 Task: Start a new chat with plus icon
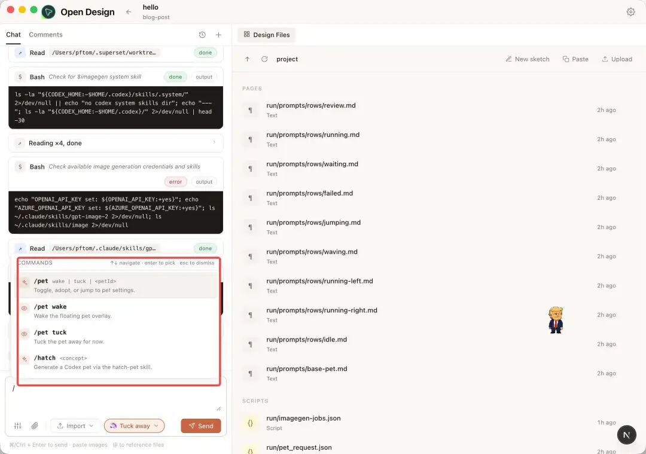(218, 35)
